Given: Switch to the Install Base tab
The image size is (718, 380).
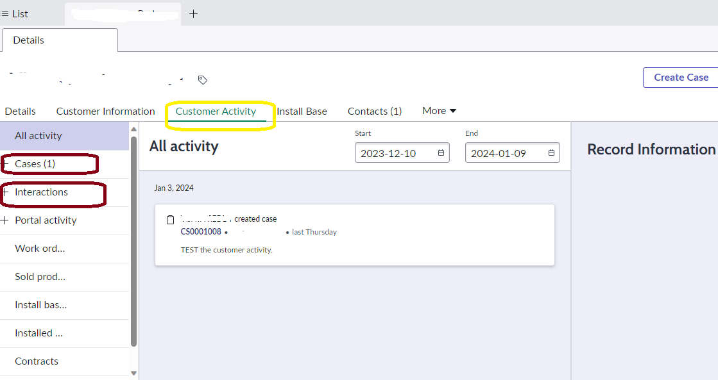Looking at the screenshot, I should pos(302,111).
